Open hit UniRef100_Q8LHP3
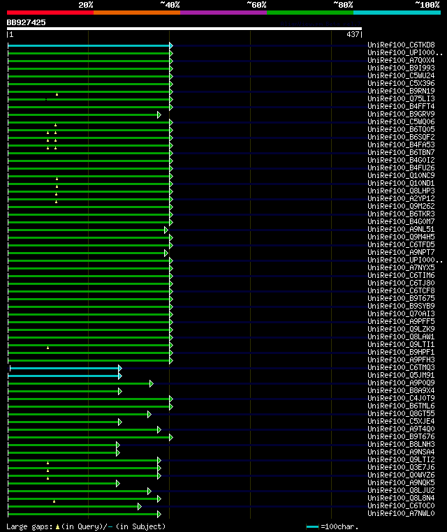Image resolution: width=447 pixels, height=532 pixels. (401, 191)
